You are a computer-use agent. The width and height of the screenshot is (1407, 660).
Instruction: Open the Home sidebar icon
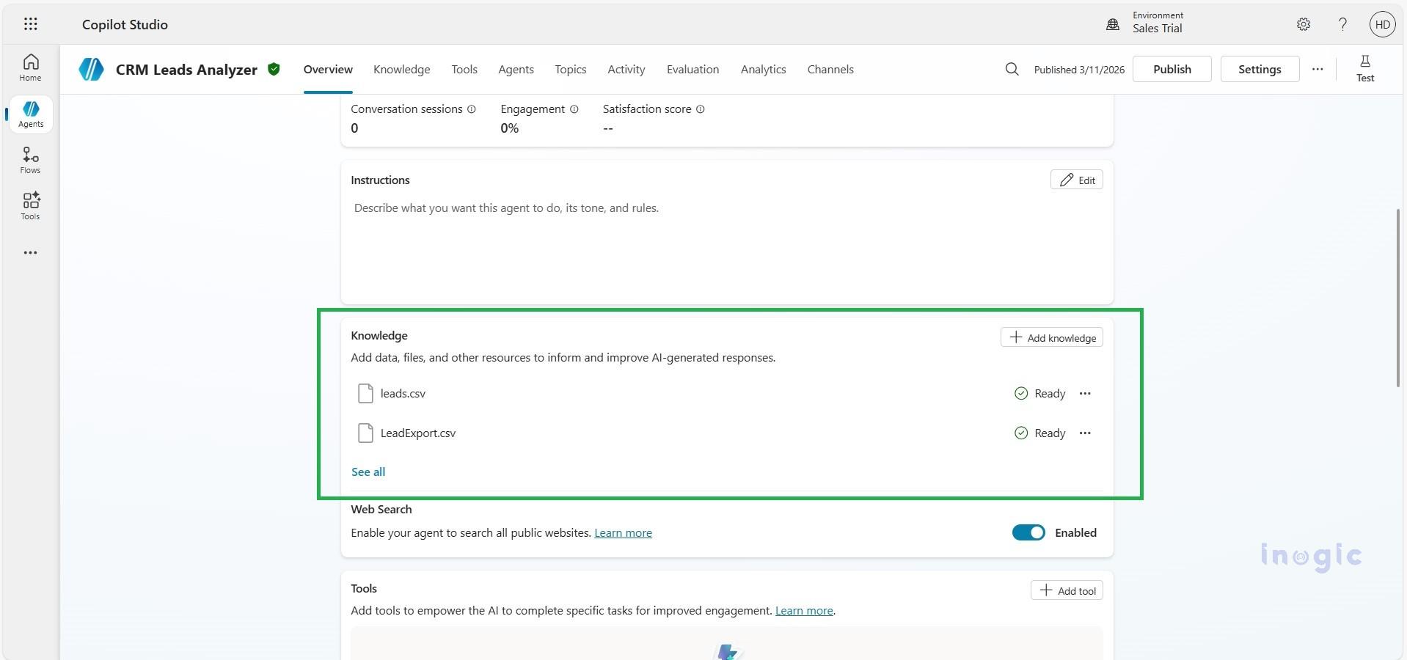29,67
